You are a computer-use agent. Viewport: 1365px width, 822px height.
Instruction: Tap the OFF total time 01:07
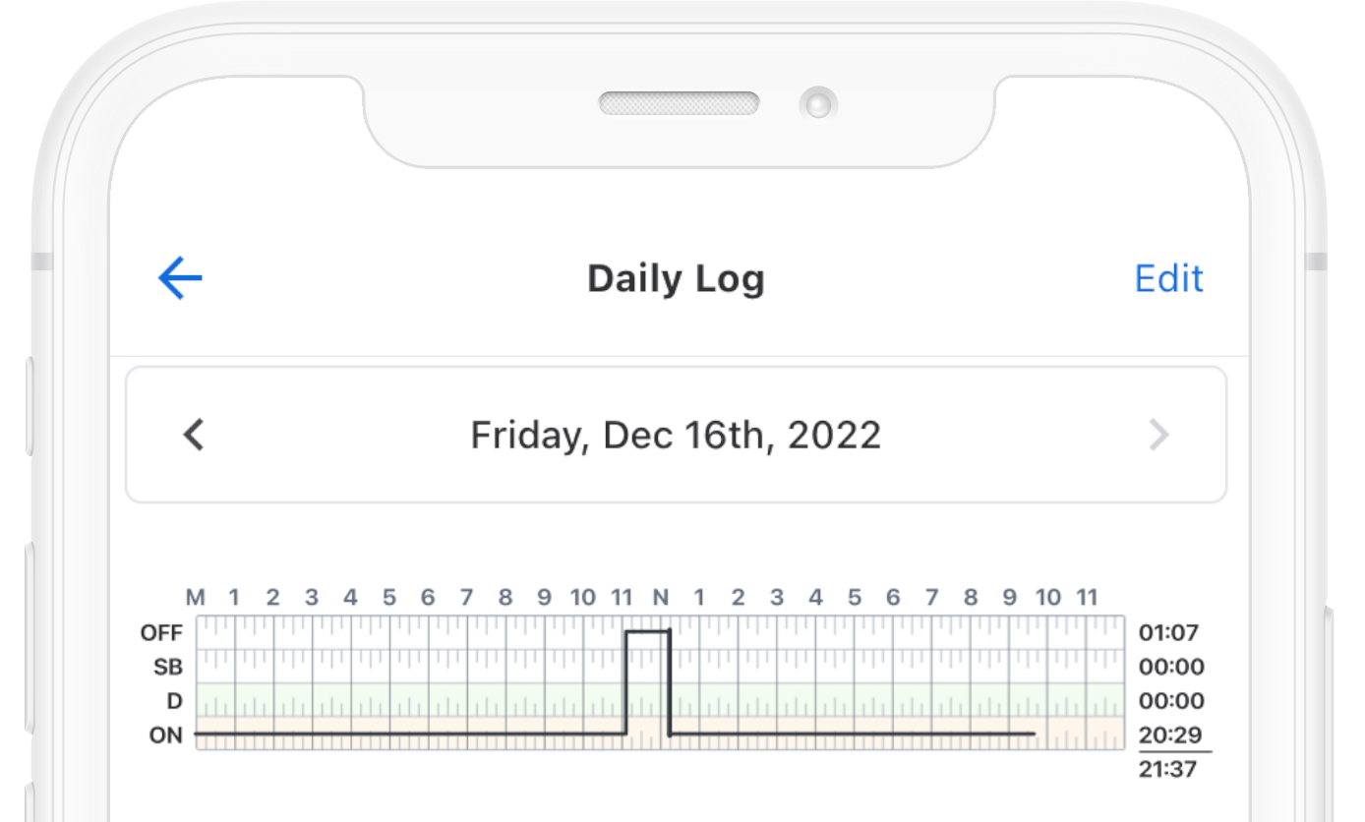(1169, 633)
